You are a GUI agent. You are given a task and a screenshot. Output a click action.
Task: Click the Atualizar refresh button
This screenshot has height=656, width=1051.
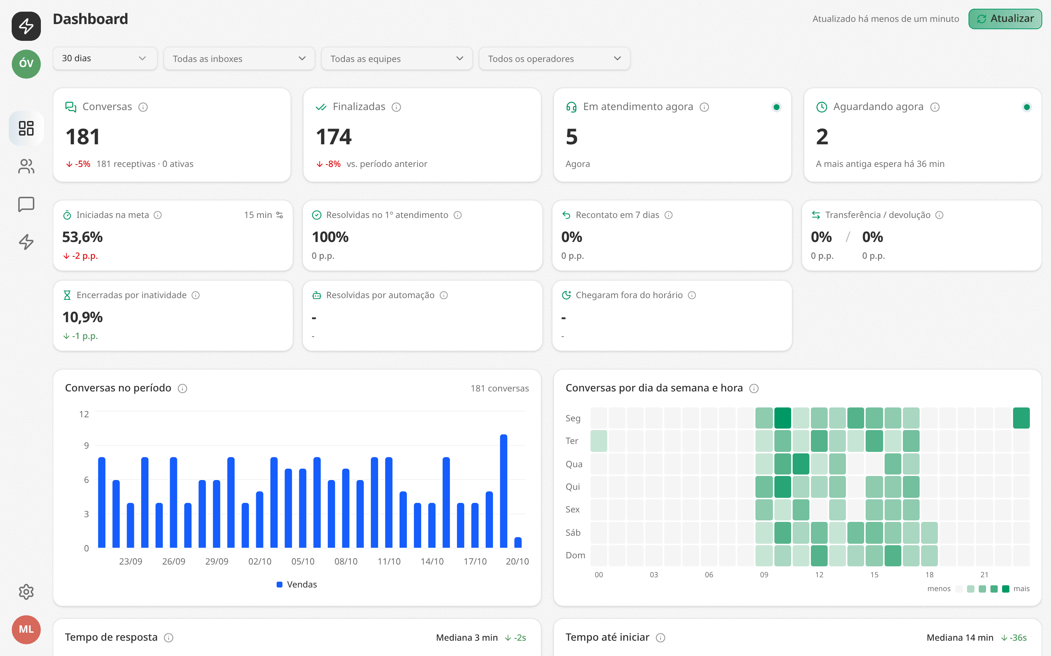(1005, 19)
